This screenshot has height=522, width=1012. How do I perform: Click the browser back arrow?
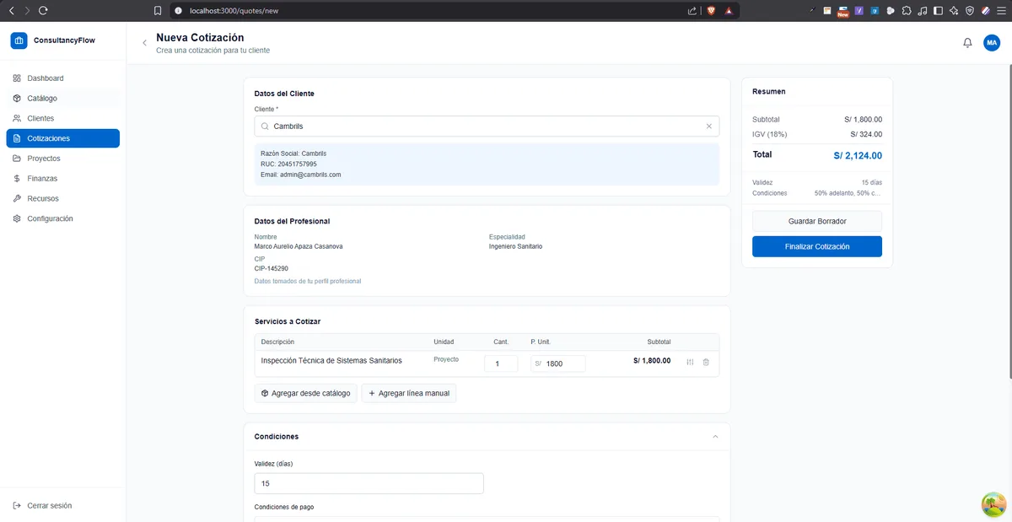point(11,10)
